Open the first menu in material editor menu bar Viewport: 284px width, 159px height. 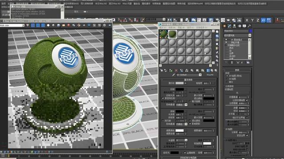click(163, 27)
